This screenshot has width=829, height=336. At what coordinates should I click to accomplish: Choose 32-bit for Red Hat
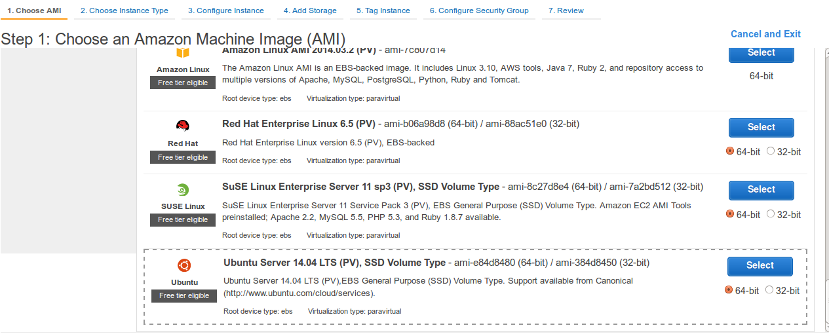tap(771, 151)
